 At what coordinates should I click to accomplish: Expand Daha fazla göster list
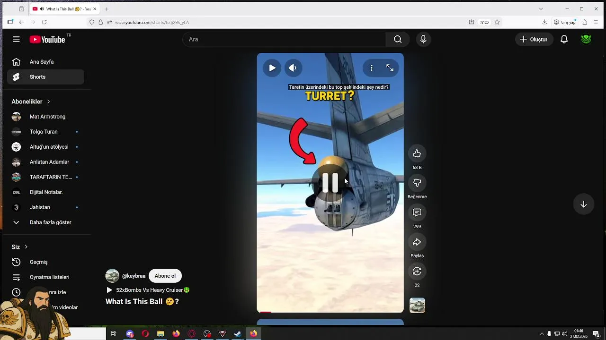pyautogui.click(x=45, y=222)
